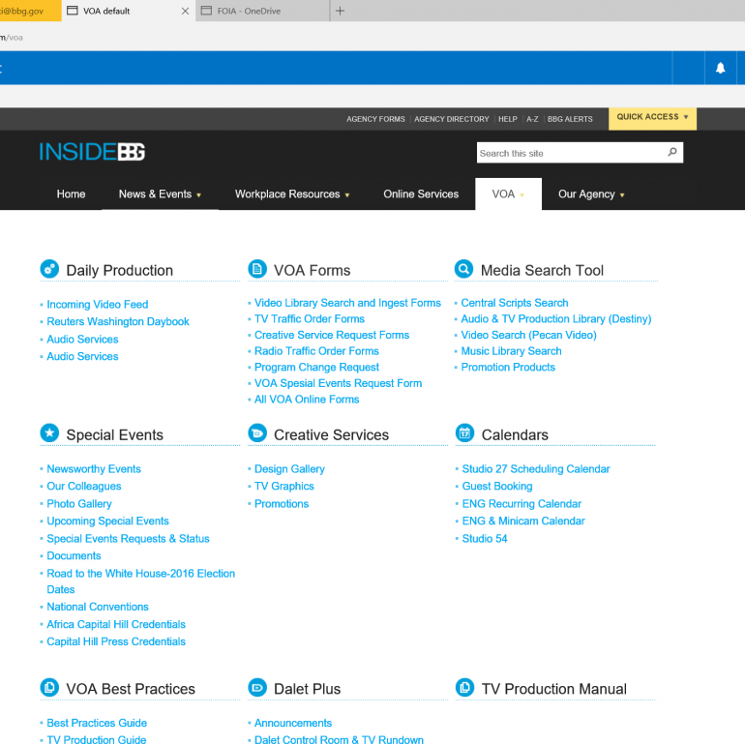
Task: Open Design Gallery link
Action: click(x=289, y=469)
